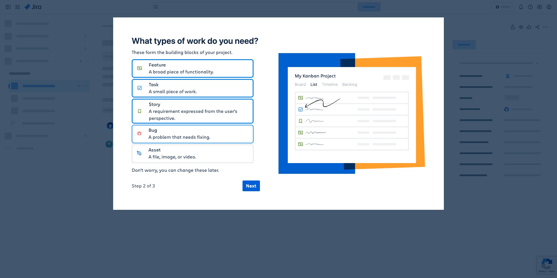Click the green Story bookmark icon

tap(140, 111)
